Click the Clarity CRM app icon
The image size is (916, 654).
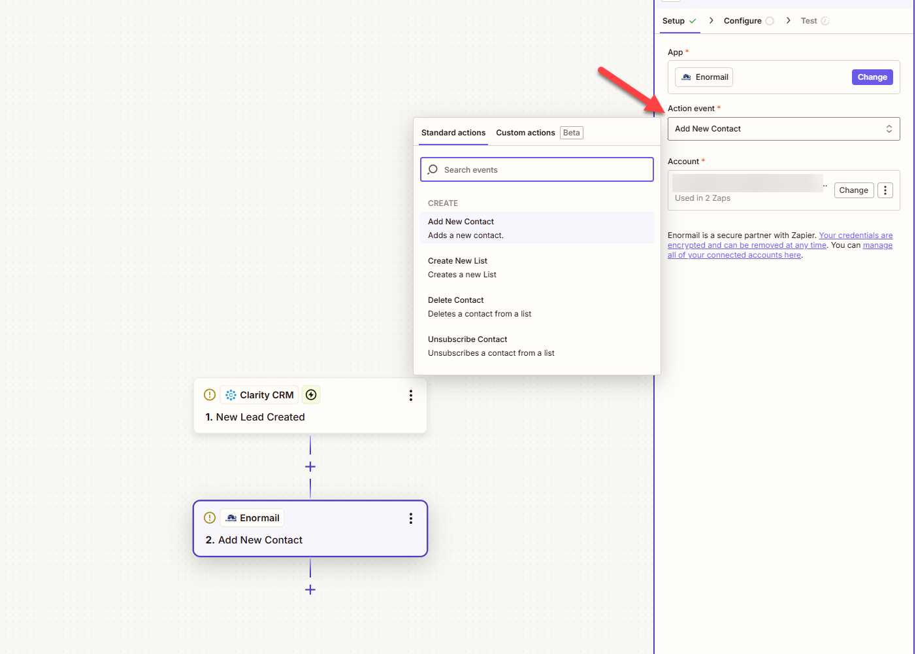[x=231, y=395]
